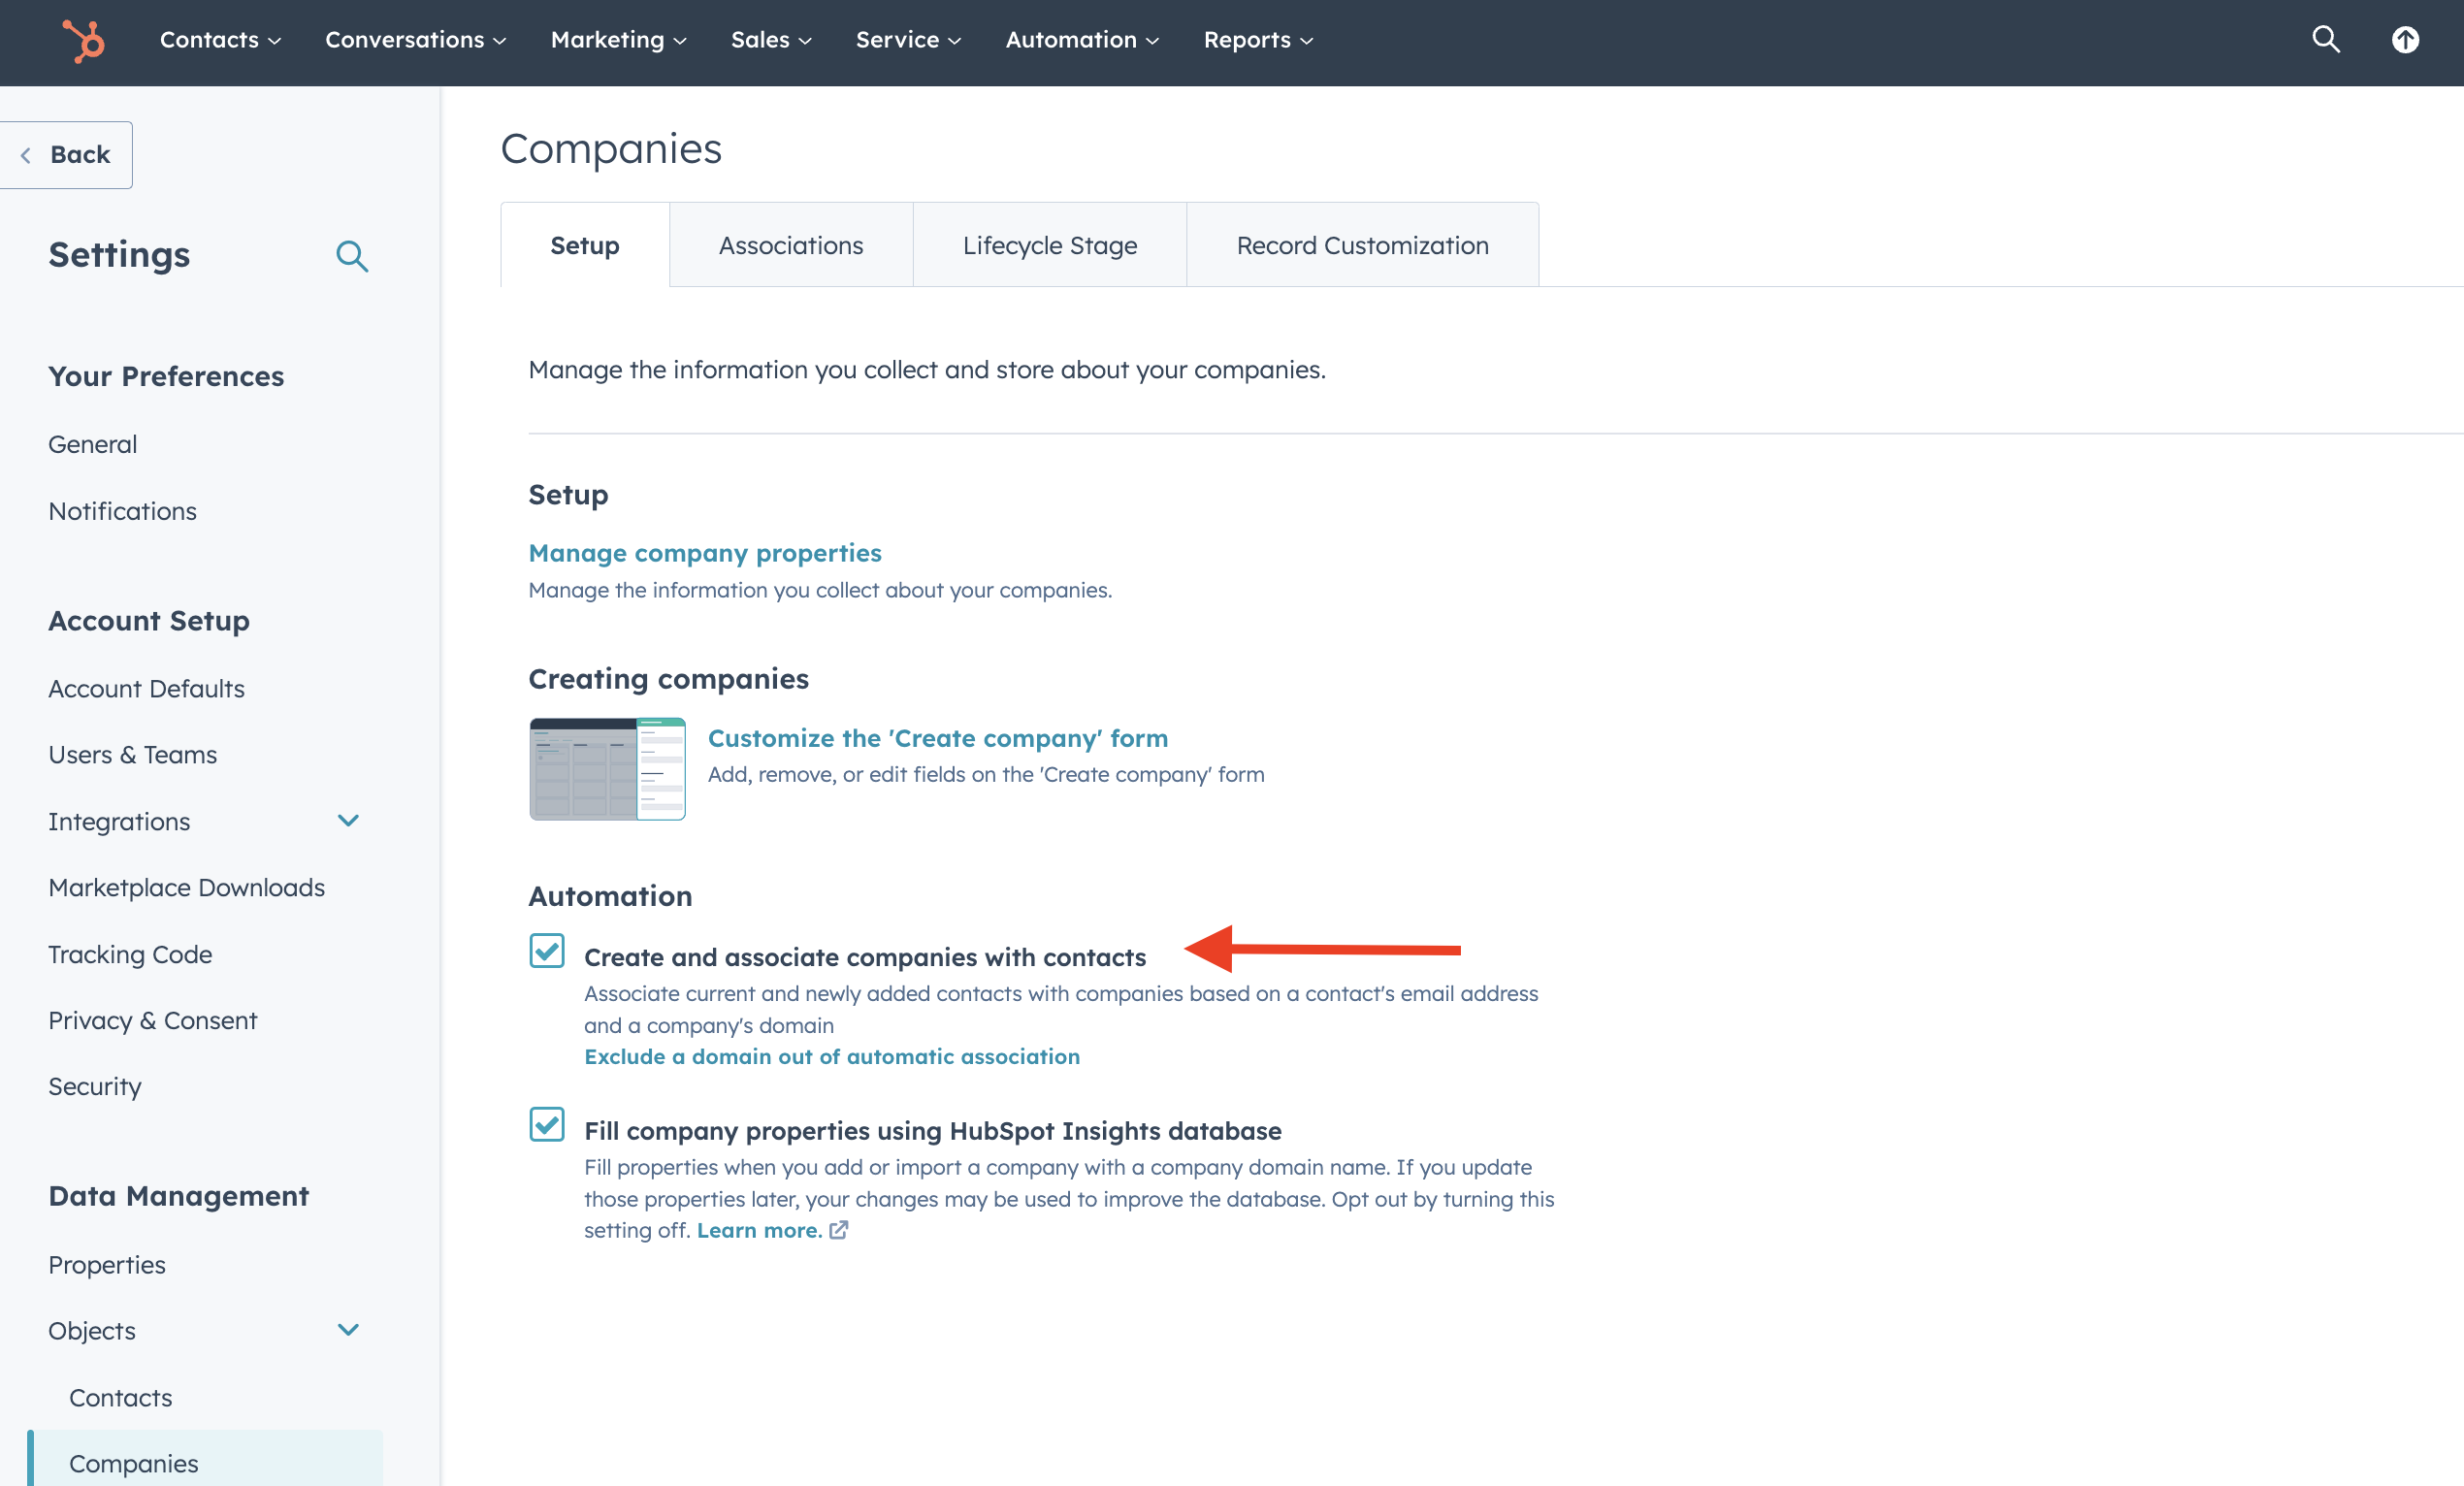Click the Create company form preview image

[x=607, y=768]
